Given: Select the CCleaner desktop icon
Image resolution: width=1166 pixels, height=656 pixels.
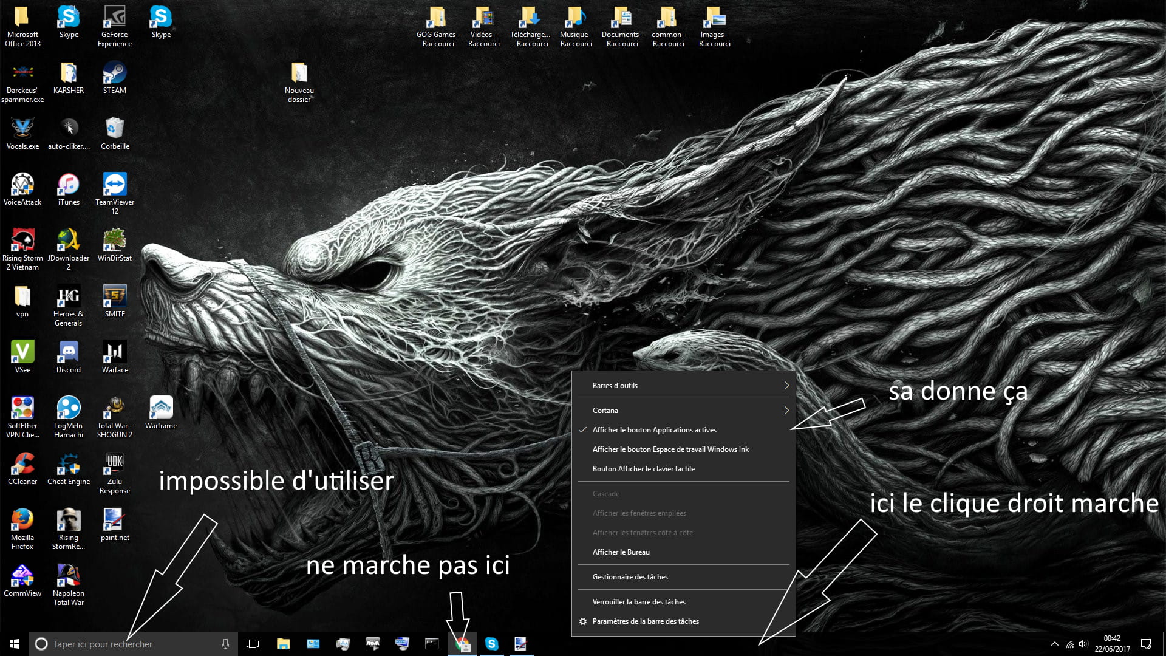Looking at the screenshot, I should [22, 469].
